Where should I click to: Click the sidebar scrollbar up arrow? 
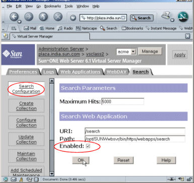(52, 81)
